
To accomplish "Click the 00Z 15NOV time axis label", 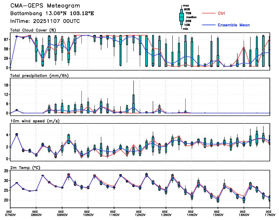I will (218, 213).
